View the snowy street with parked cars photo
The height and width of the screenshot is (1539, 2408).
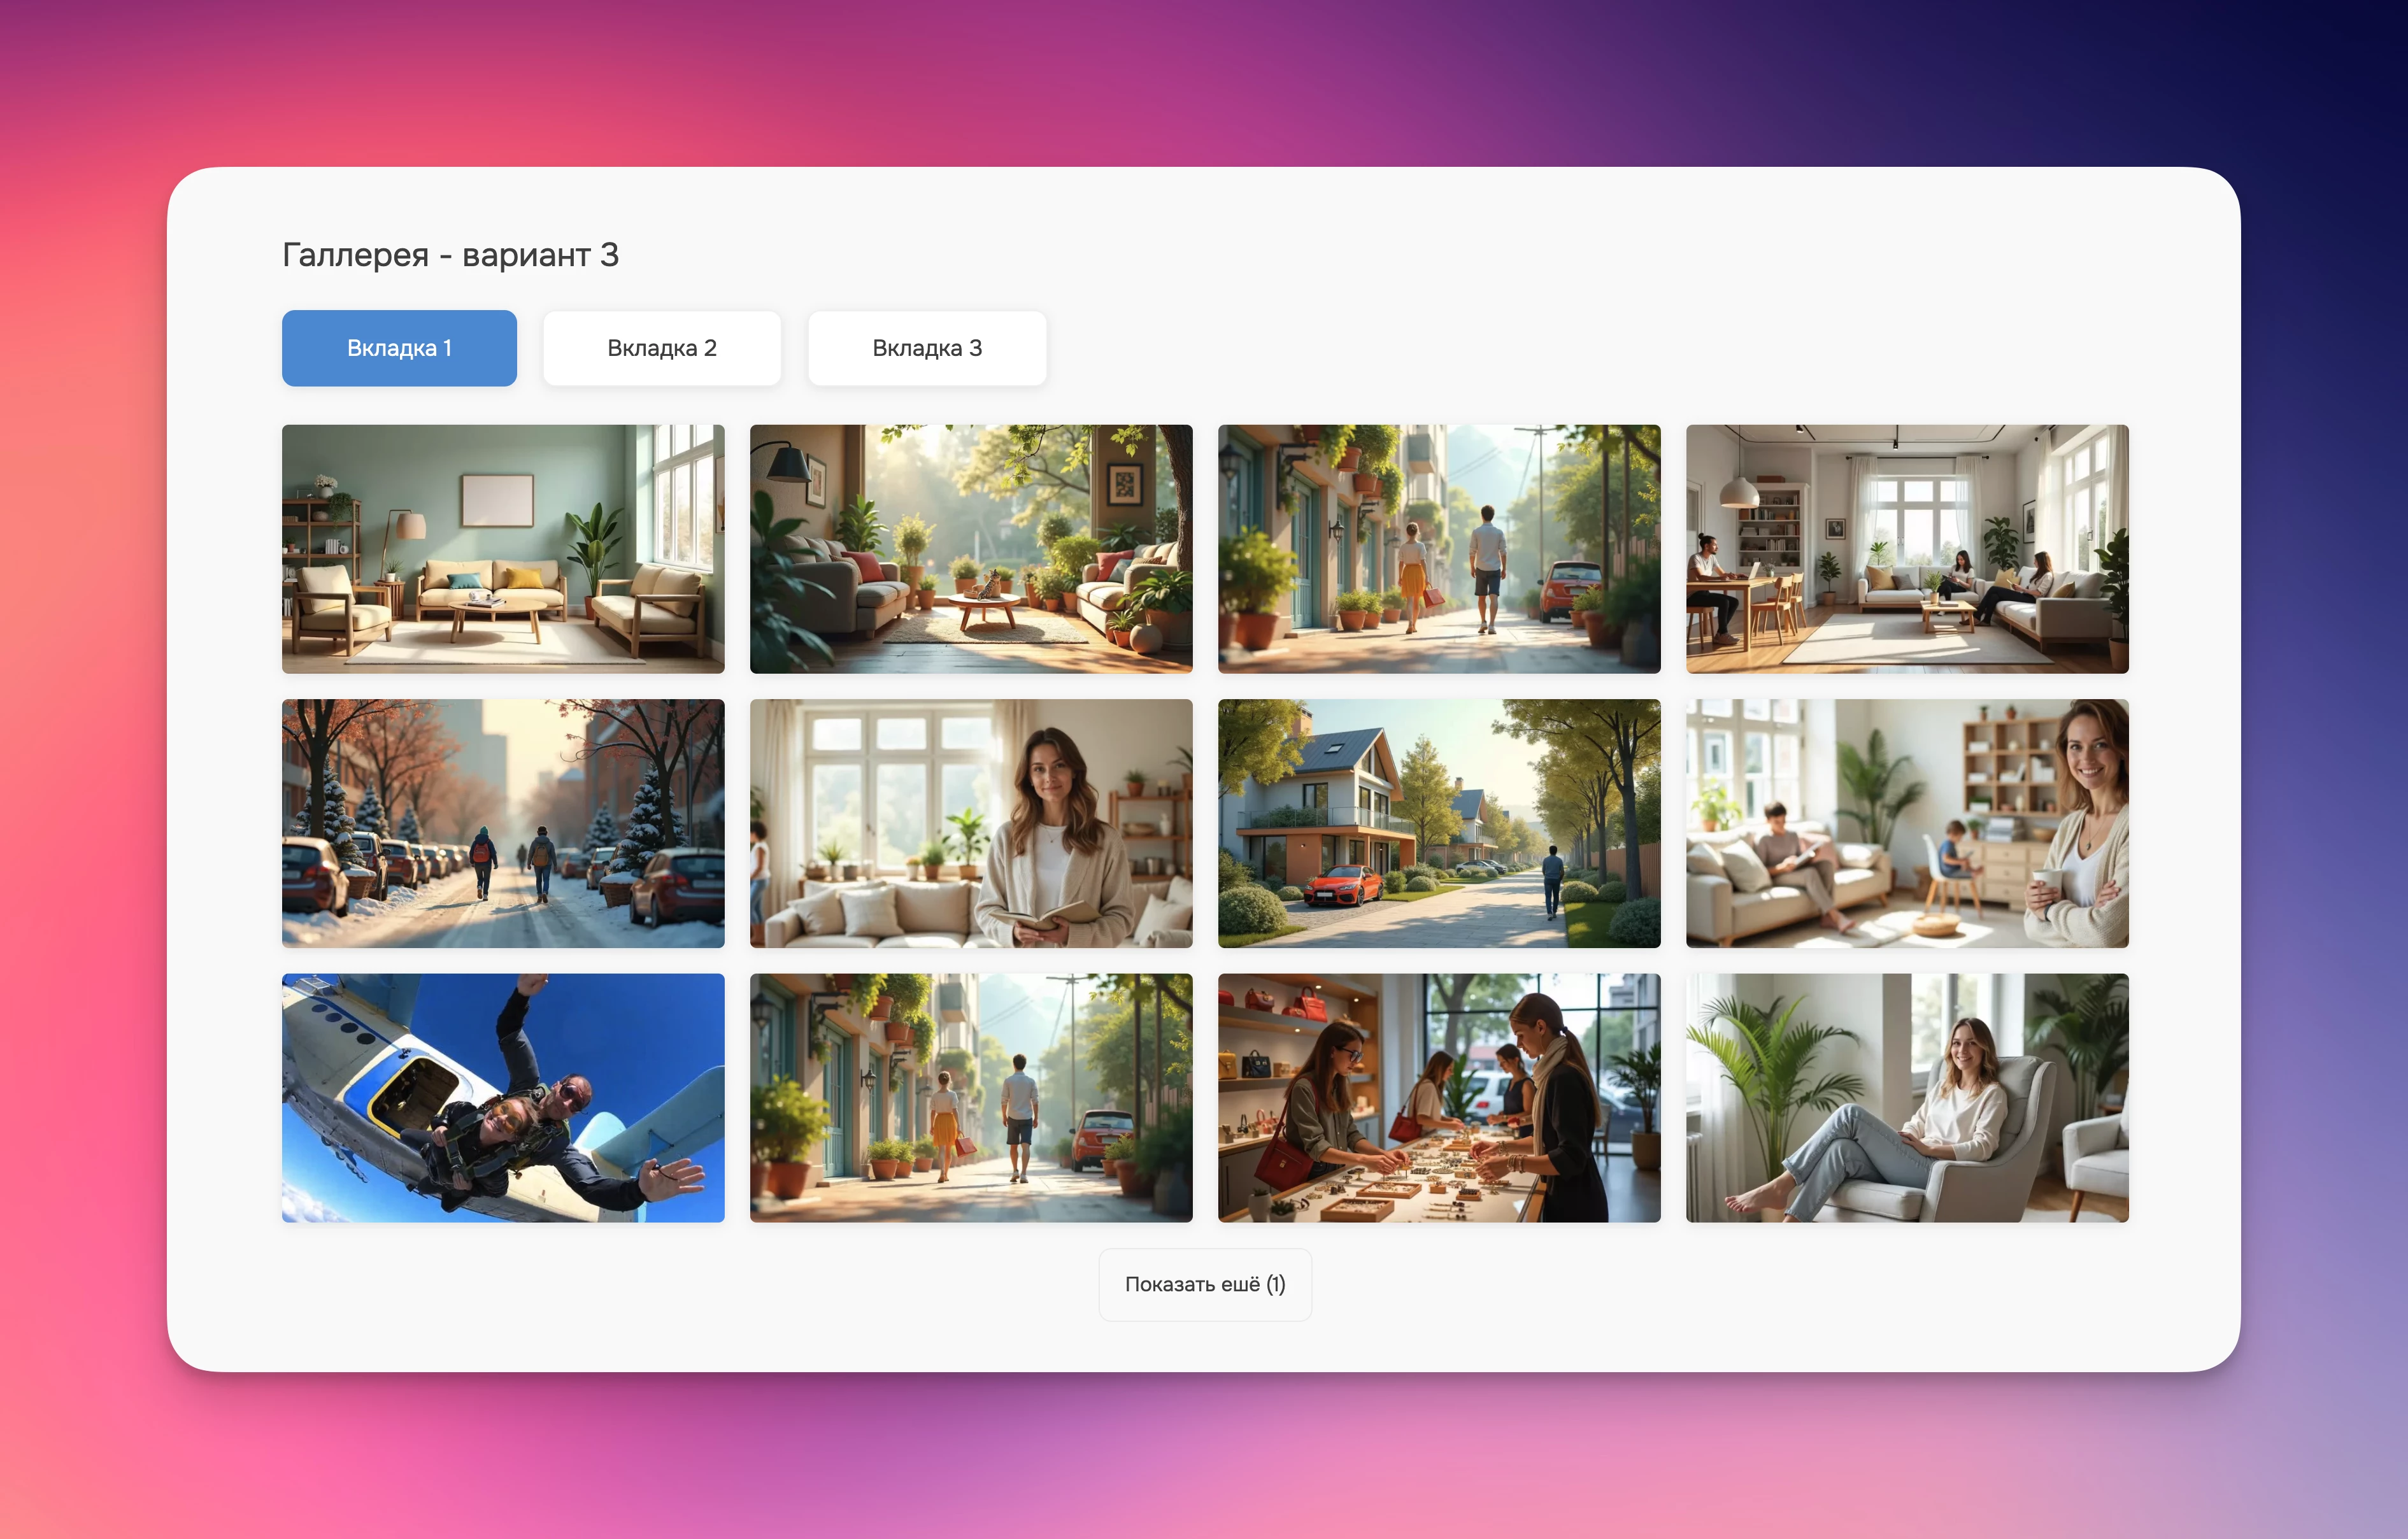(x=503, y=823)
